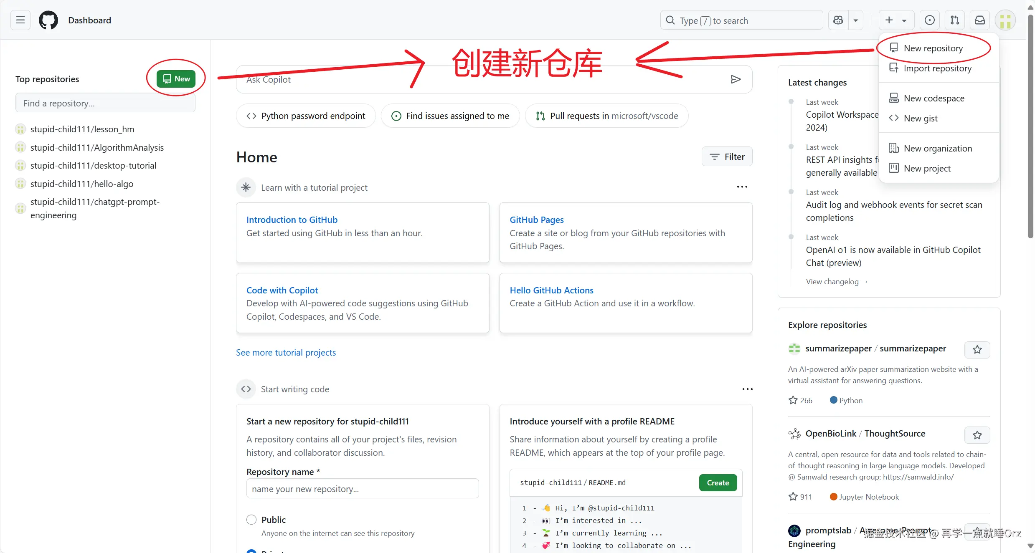Open the Copilot chat icon
Viewport: 1035px width, 553px height.
pyautogui.click(x=838, y=20)
